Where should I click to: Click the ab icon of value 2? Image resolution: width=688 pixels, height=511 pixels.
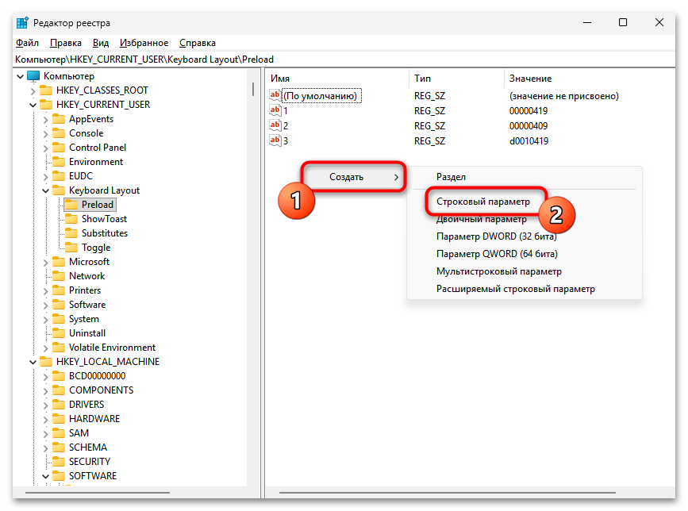coord(275,125)
